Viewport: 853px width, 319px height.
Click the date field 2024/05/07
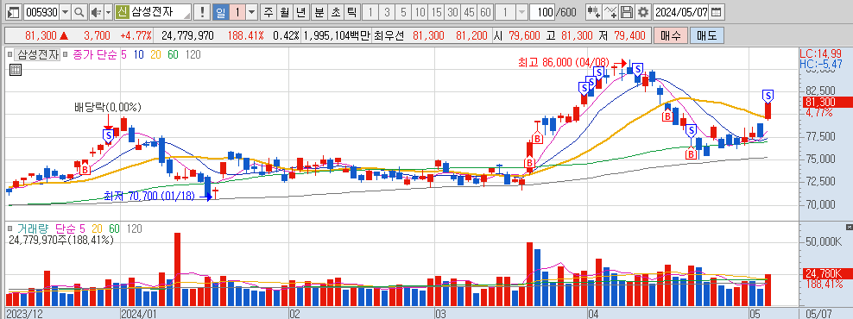[681, 12]
